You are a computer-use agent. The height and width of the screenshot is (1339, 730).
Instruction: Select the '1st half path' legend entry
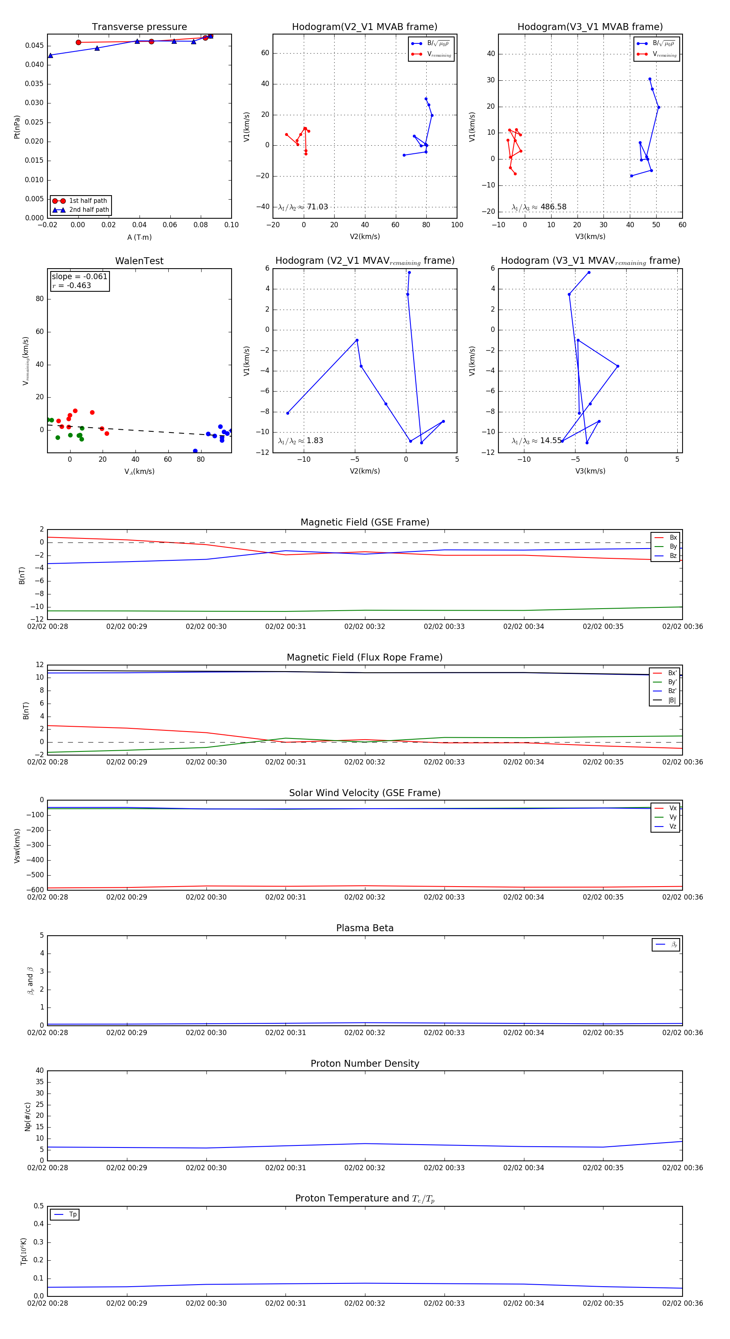pos(80,200)
